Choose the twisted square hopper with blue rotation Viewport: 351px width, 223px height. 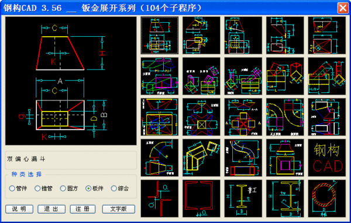(160, 117)
